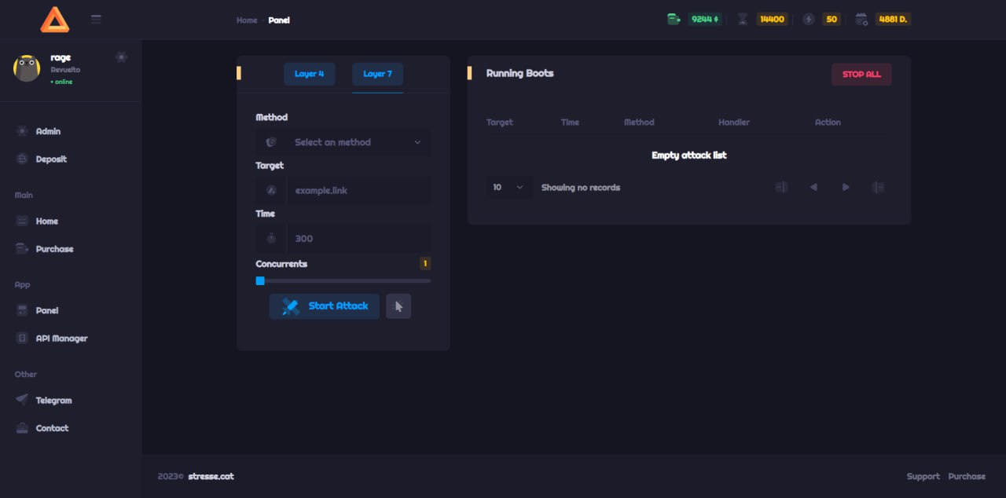Open Admin from the sidebar

(48, 131)
